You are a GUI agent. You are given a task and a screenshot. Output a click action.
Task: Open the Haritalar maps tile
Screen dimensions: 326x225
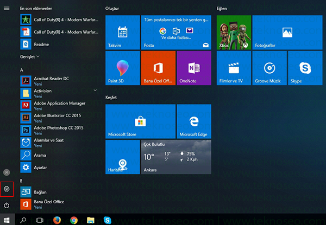tap(122, 157)
